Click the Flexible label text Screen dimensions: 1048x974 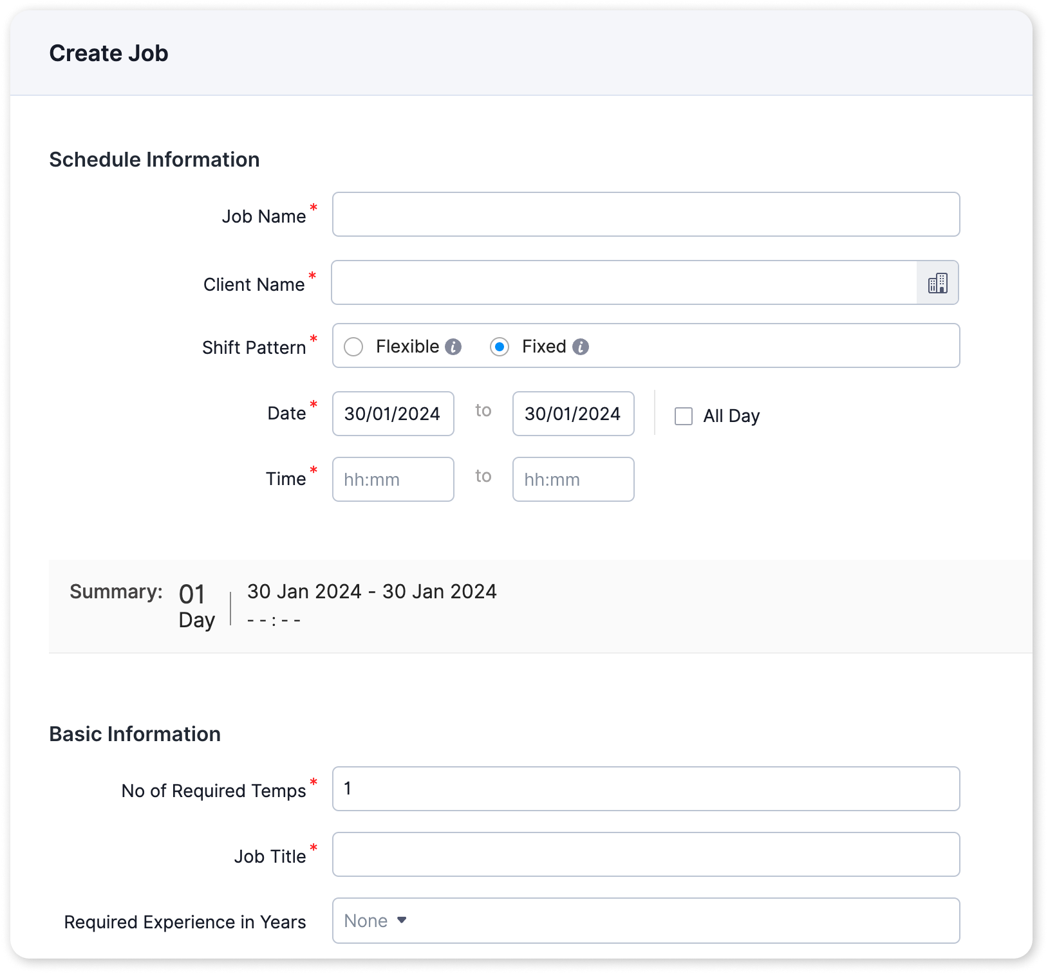pyautogui.click(x=407, y=347)
